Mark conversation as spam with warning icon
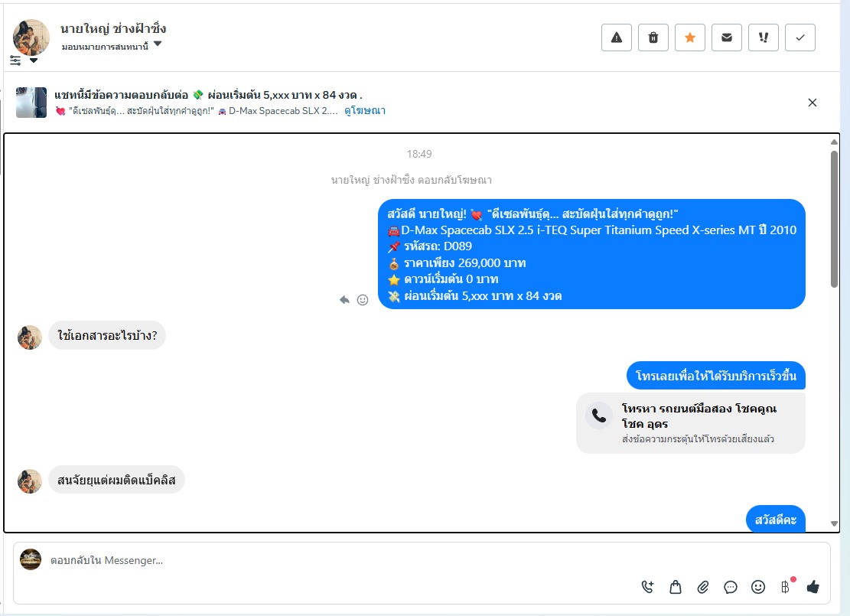 point(617,37)
